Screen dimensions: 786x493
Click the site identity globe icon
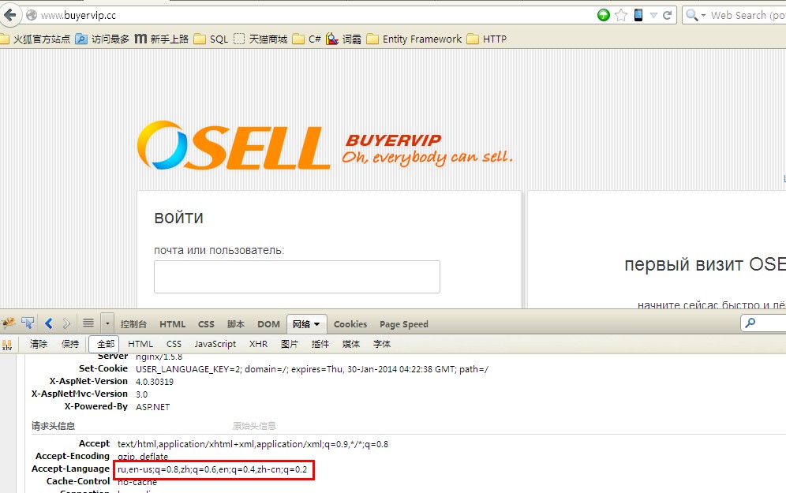point(32,16)
